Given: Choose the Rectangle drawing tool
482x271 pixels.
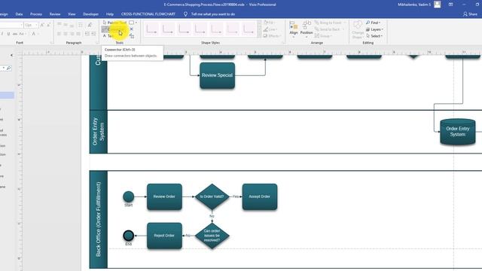Looking at the screenshot, I should pos(132,23).
